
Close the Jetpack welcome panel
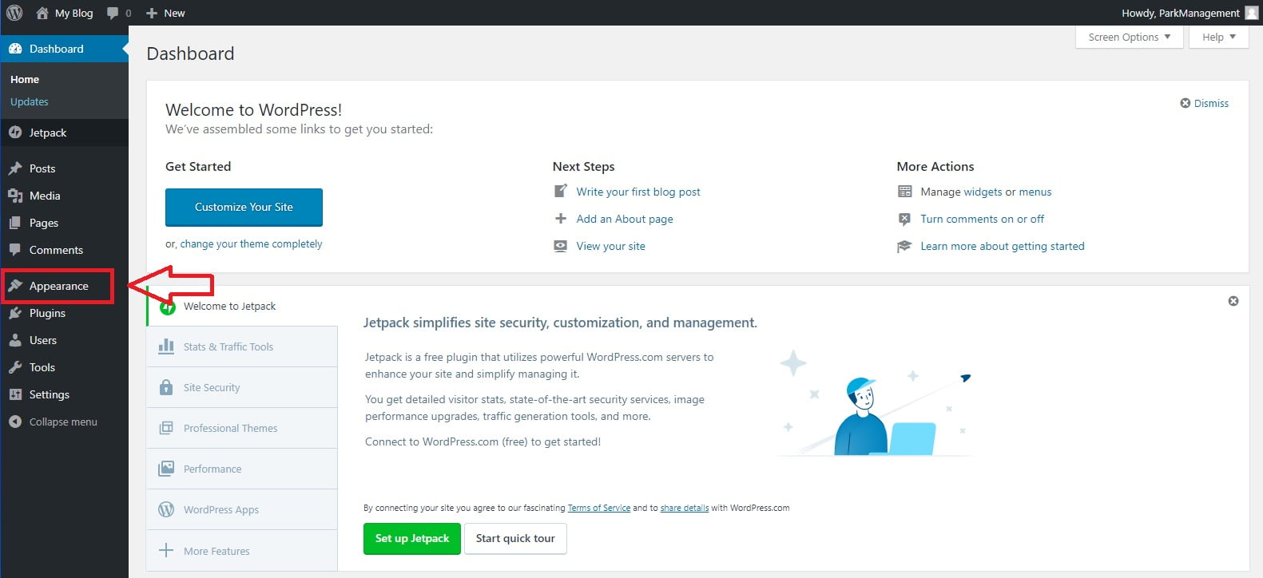tap(1233, 301)
